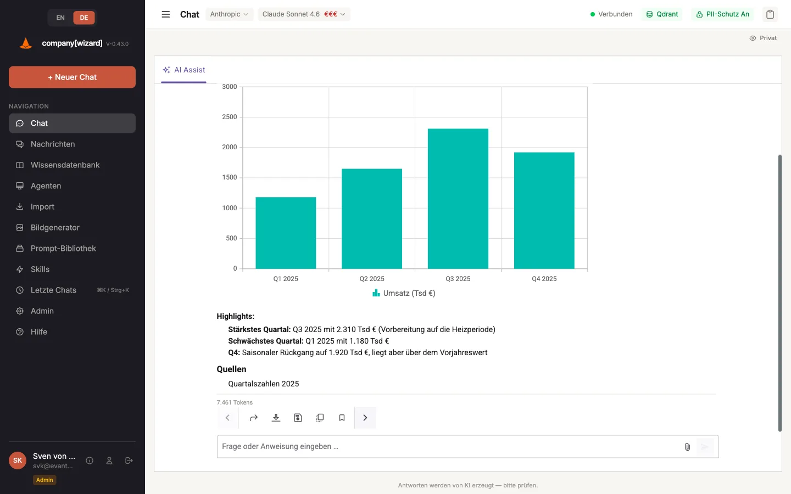Click the logout icon in the sidebar footer
791x494 pixels.
(129, 461)
